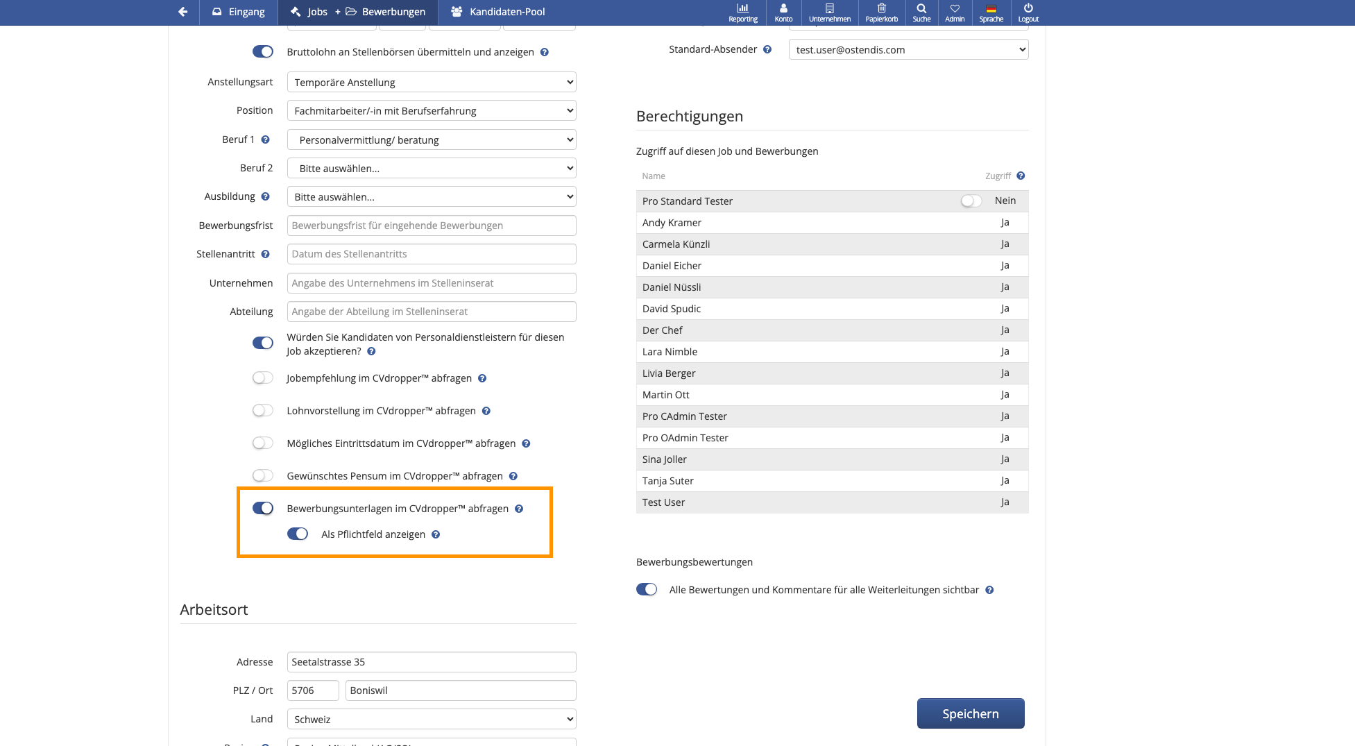This screenshot has width=1355, height=746.
Task: Show help icon next to Standard-Absender
Action: (x=767, y=49)
